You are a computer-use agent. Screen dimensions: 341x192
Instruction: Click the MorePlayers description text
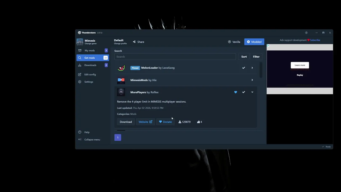click(x=151, y=102)
